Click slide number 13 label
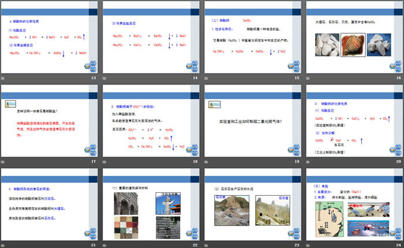 click(x=93, y=78)
